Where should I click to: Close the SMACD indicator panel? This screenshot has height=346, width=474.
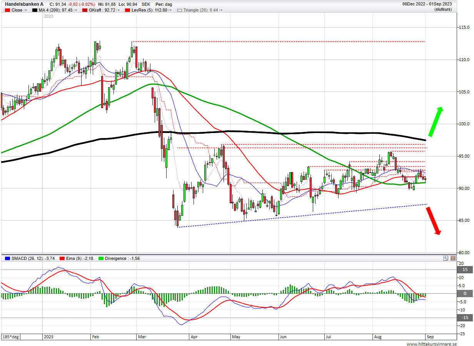[x=452, y=259]
